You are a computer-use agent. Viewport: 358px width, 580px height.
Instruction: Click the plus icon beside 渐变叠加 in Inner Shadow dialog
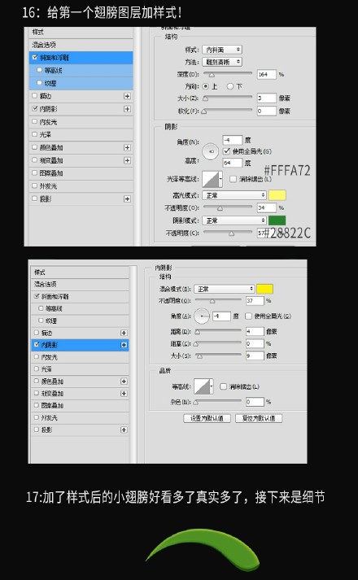pyautogui.click(x=124, y=394)
